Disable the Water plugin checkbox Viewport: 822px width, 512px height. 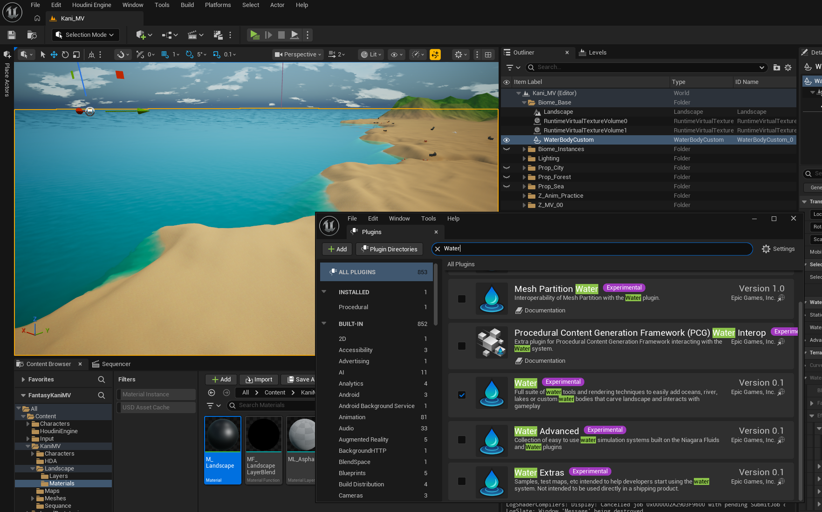462,395
